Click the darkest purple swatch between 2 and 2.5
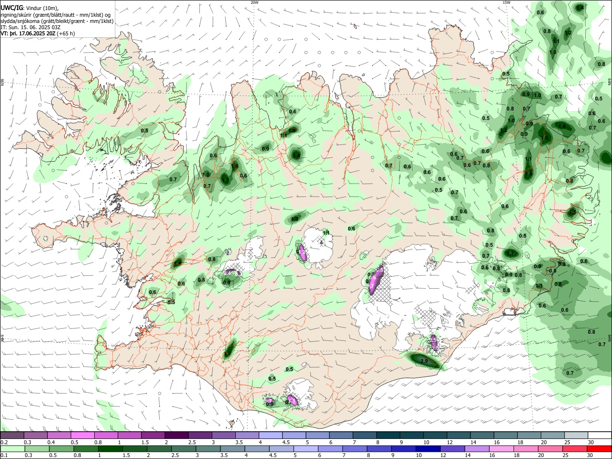 click(176, 435)
